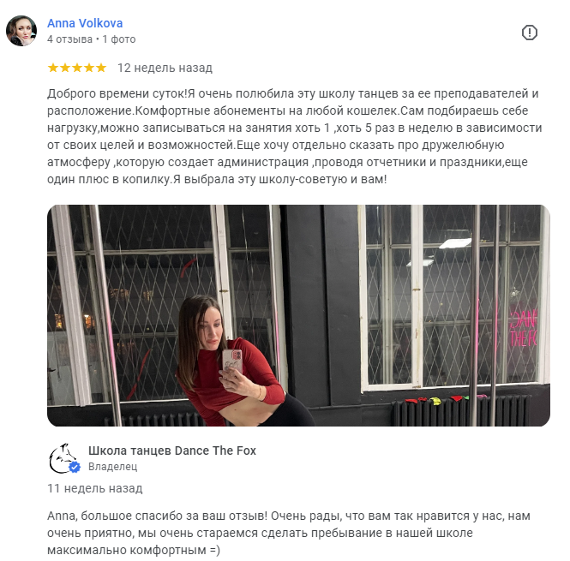Screen dimensions: 570x561
Task: Click the '1 фото' reviewer stats text
Action: pyautogui.click(x=119, y=39)
